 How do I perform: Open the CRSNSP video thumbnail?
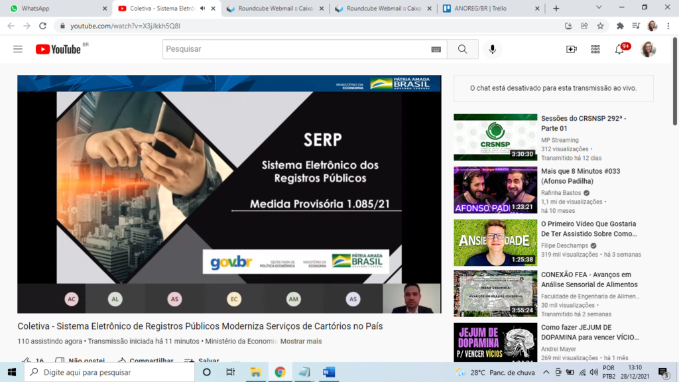tap(495, 137)
